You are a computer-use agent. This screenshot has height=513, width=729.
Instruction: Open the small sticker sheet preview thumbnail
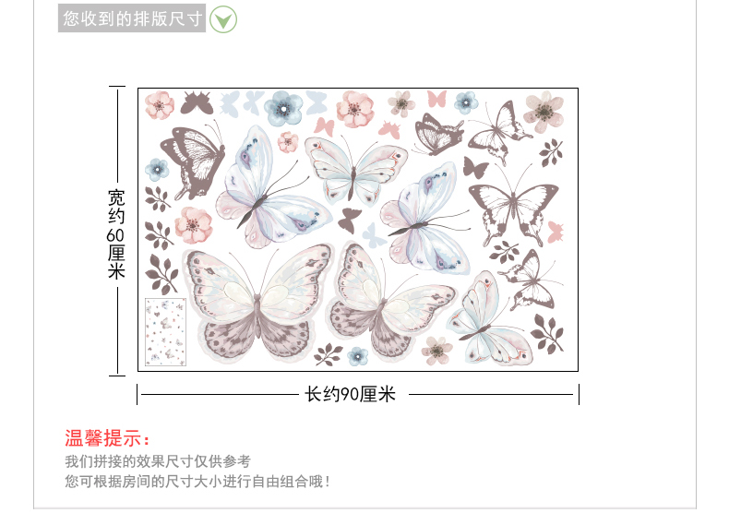tap(165, 332)
